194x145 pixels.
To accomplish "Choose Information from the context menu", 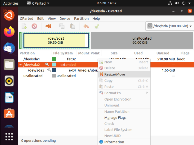I will pyautogui.click(x=124, y=142).
